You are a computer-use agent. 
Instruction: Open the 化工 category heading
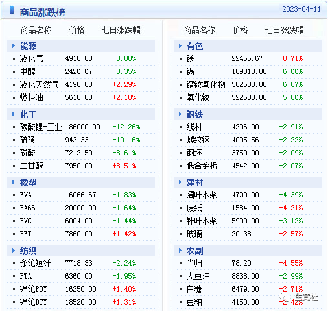(28, 114)
